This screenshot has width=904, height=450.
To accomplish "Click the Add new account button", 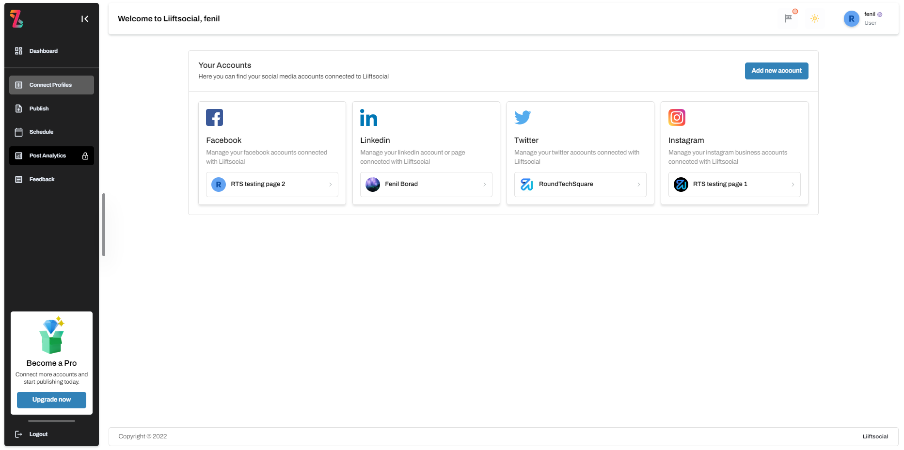I will 776,71.
